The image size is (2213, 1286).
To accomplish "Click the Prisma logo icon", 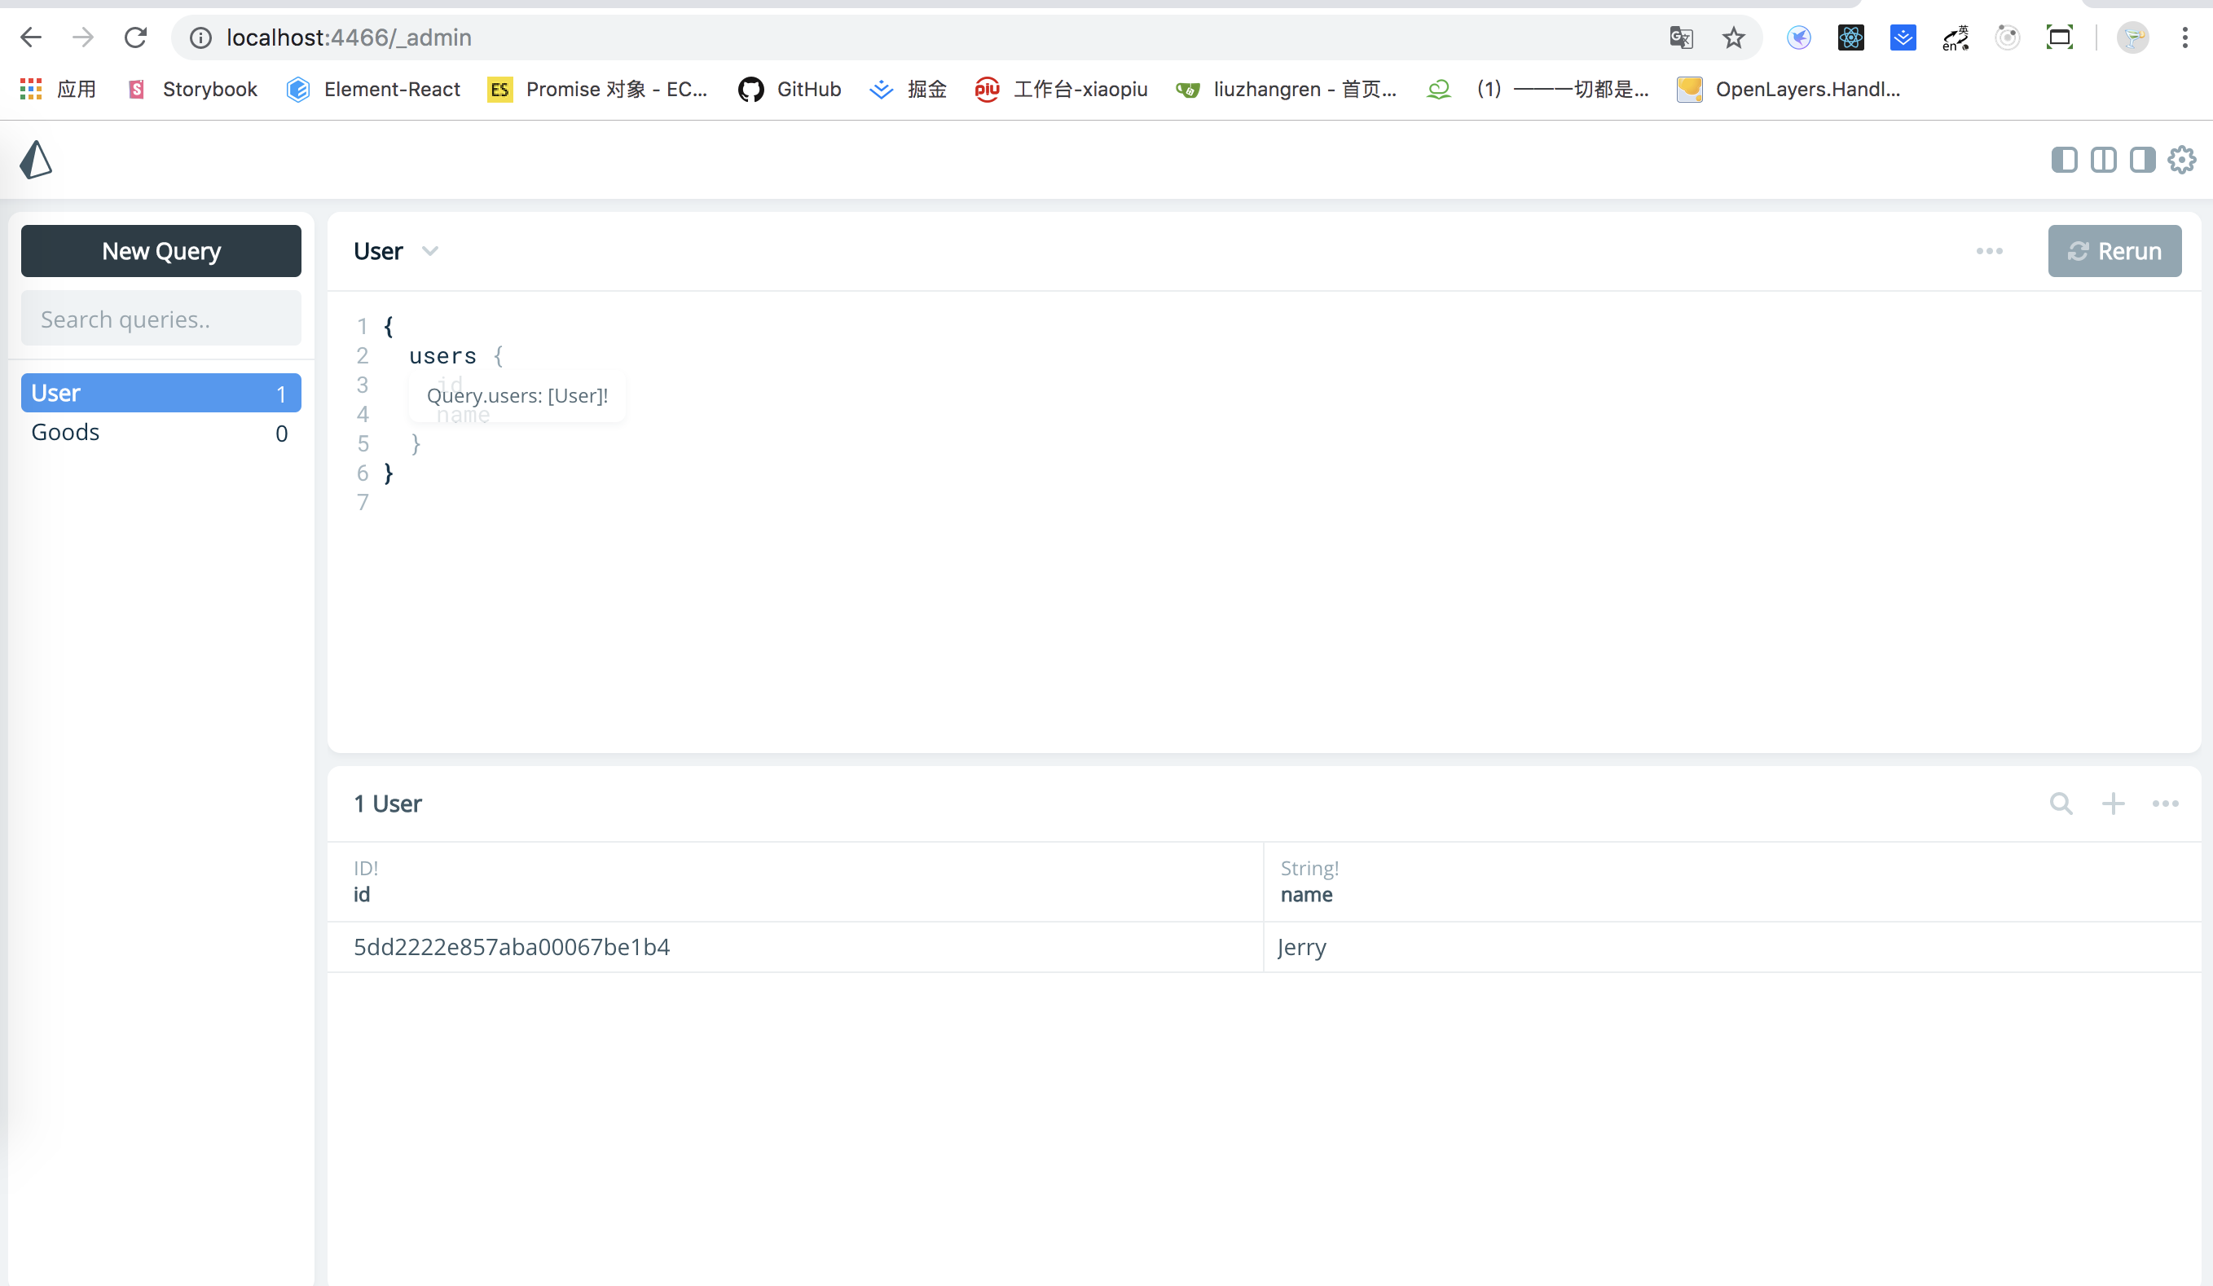I will 36,160.
